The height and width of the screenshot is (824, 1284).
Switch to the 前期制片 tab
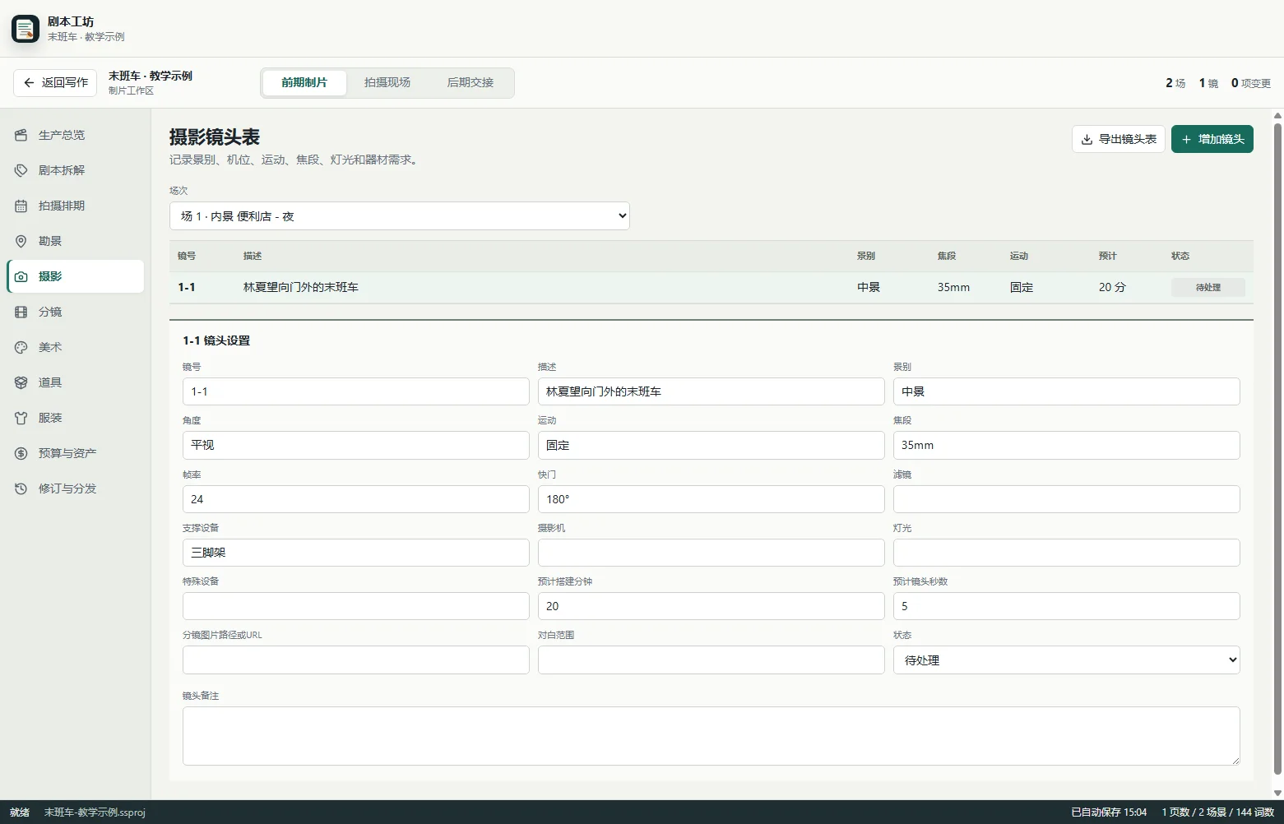304,82
